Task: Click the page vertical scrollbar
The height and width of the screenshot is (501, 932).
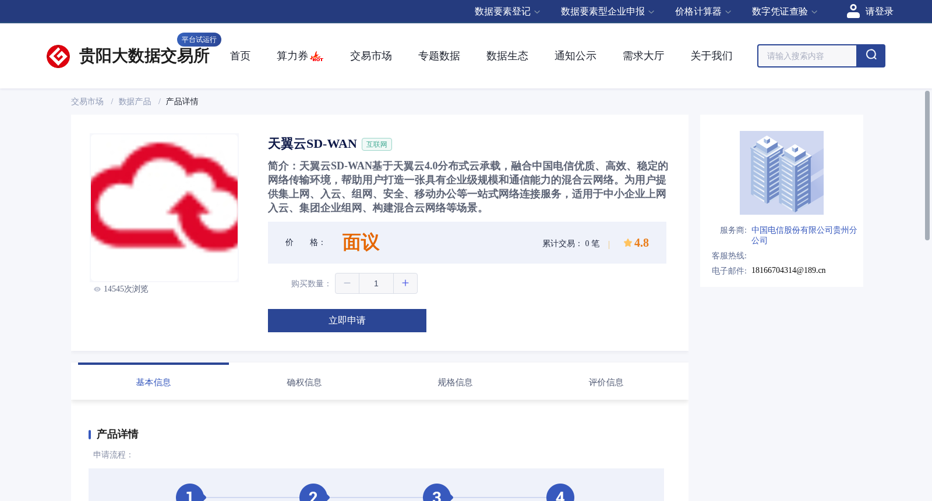Action: [927, 165]
